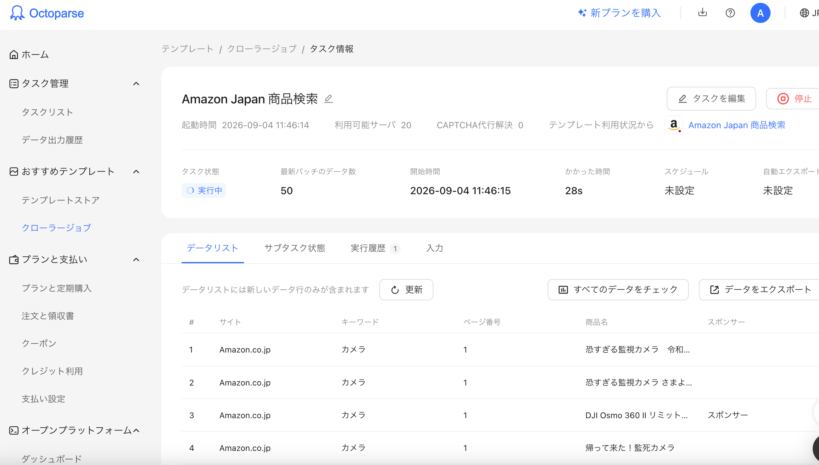This screenshot has height=465, width=819.
Task: Open the download icon in header
Action: (x=702, y=13)
